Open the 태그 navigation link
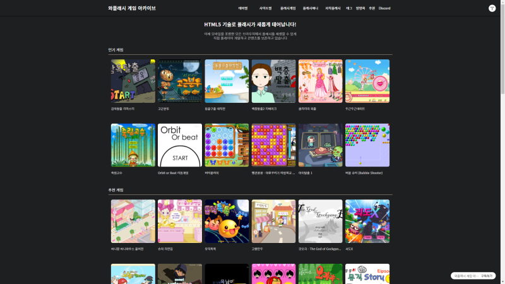The image size is (505, 284). tap(349, 8)
